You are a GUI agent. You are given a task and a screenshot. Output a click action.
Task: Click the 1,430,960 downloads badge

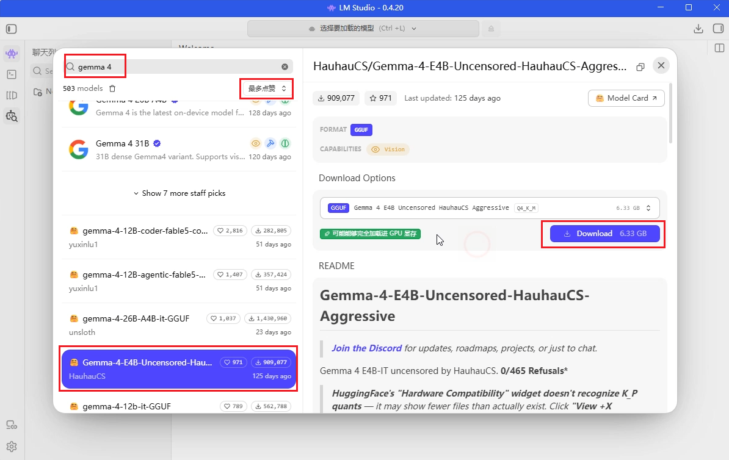click(x=268, y=318)
